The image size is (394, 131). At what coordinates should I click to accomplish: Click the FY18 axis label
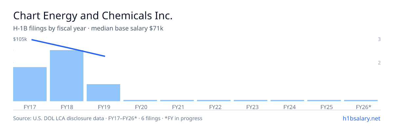(x=67, y=107)
